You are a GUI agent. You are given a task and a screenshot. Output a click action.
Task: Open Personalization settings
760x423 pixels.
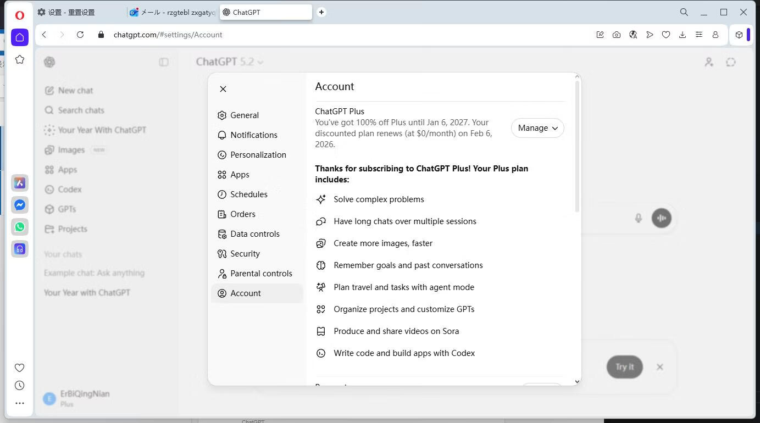pyautogui.click(x=258, y=155)
